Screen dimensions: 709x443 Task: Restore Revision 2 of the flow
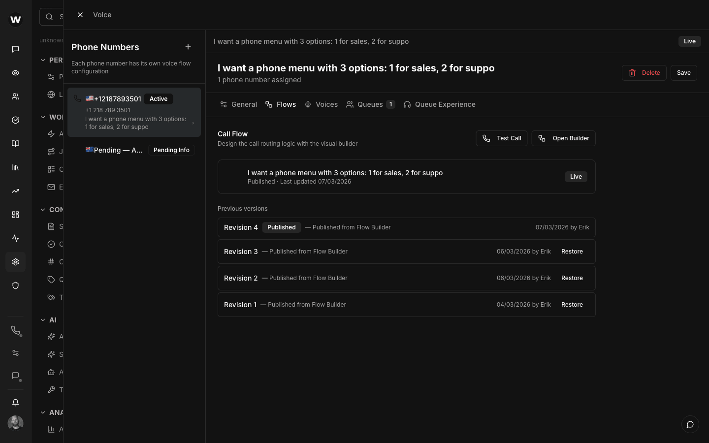click(x=572, y=278)
